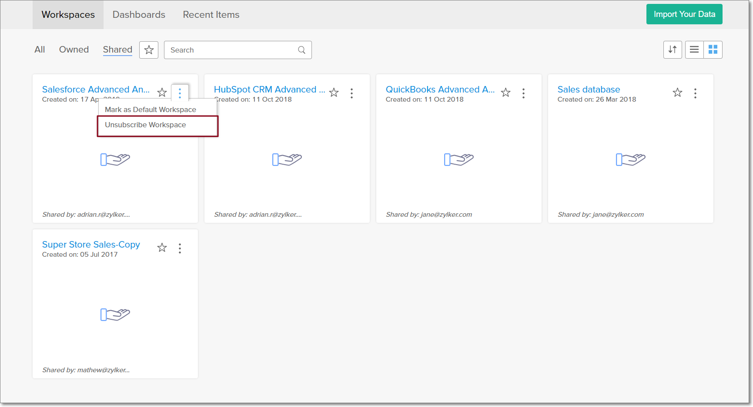Viewport: 753px width, 407px height.
Task: Click the HubSpot CRM workspace hand icon
Action: click(287, 159)
